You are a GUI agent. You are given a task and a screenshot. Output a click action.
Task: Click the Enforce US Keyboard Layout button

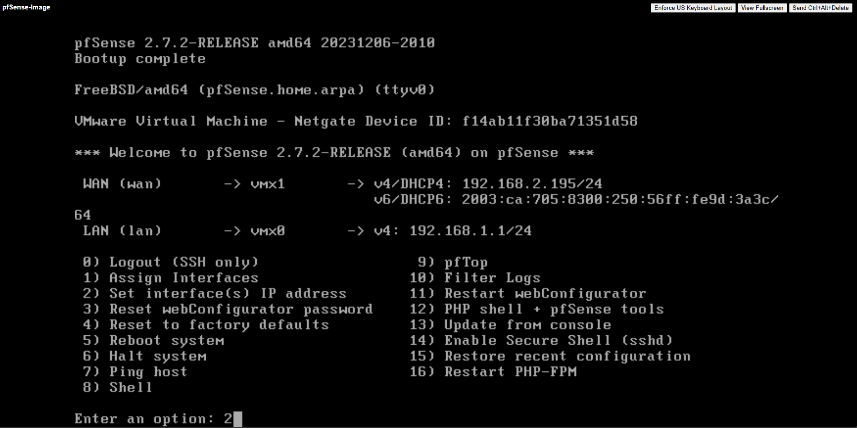(693, 8)
